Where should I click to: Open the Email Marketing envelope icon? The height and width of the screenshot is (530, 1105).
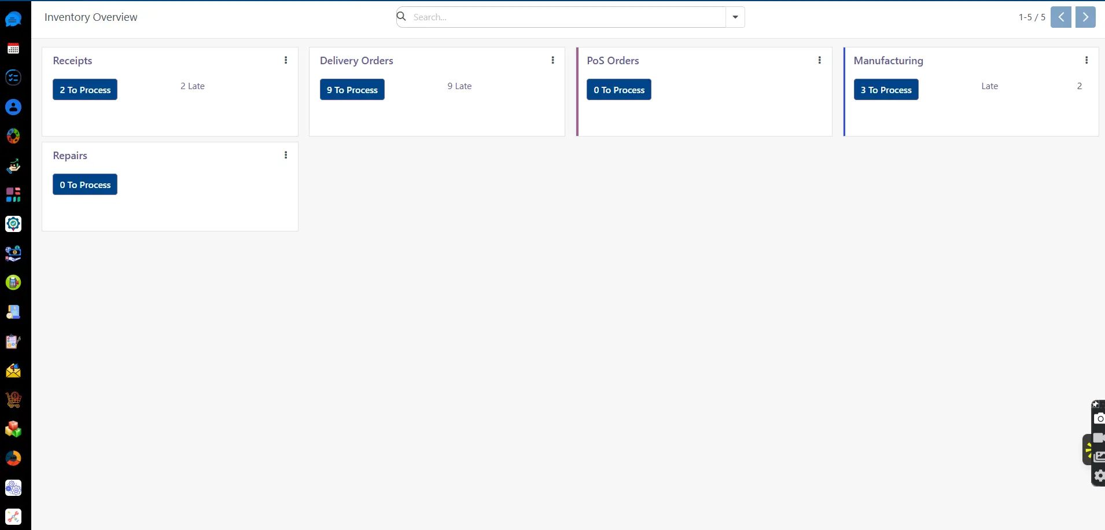[13, 371]
